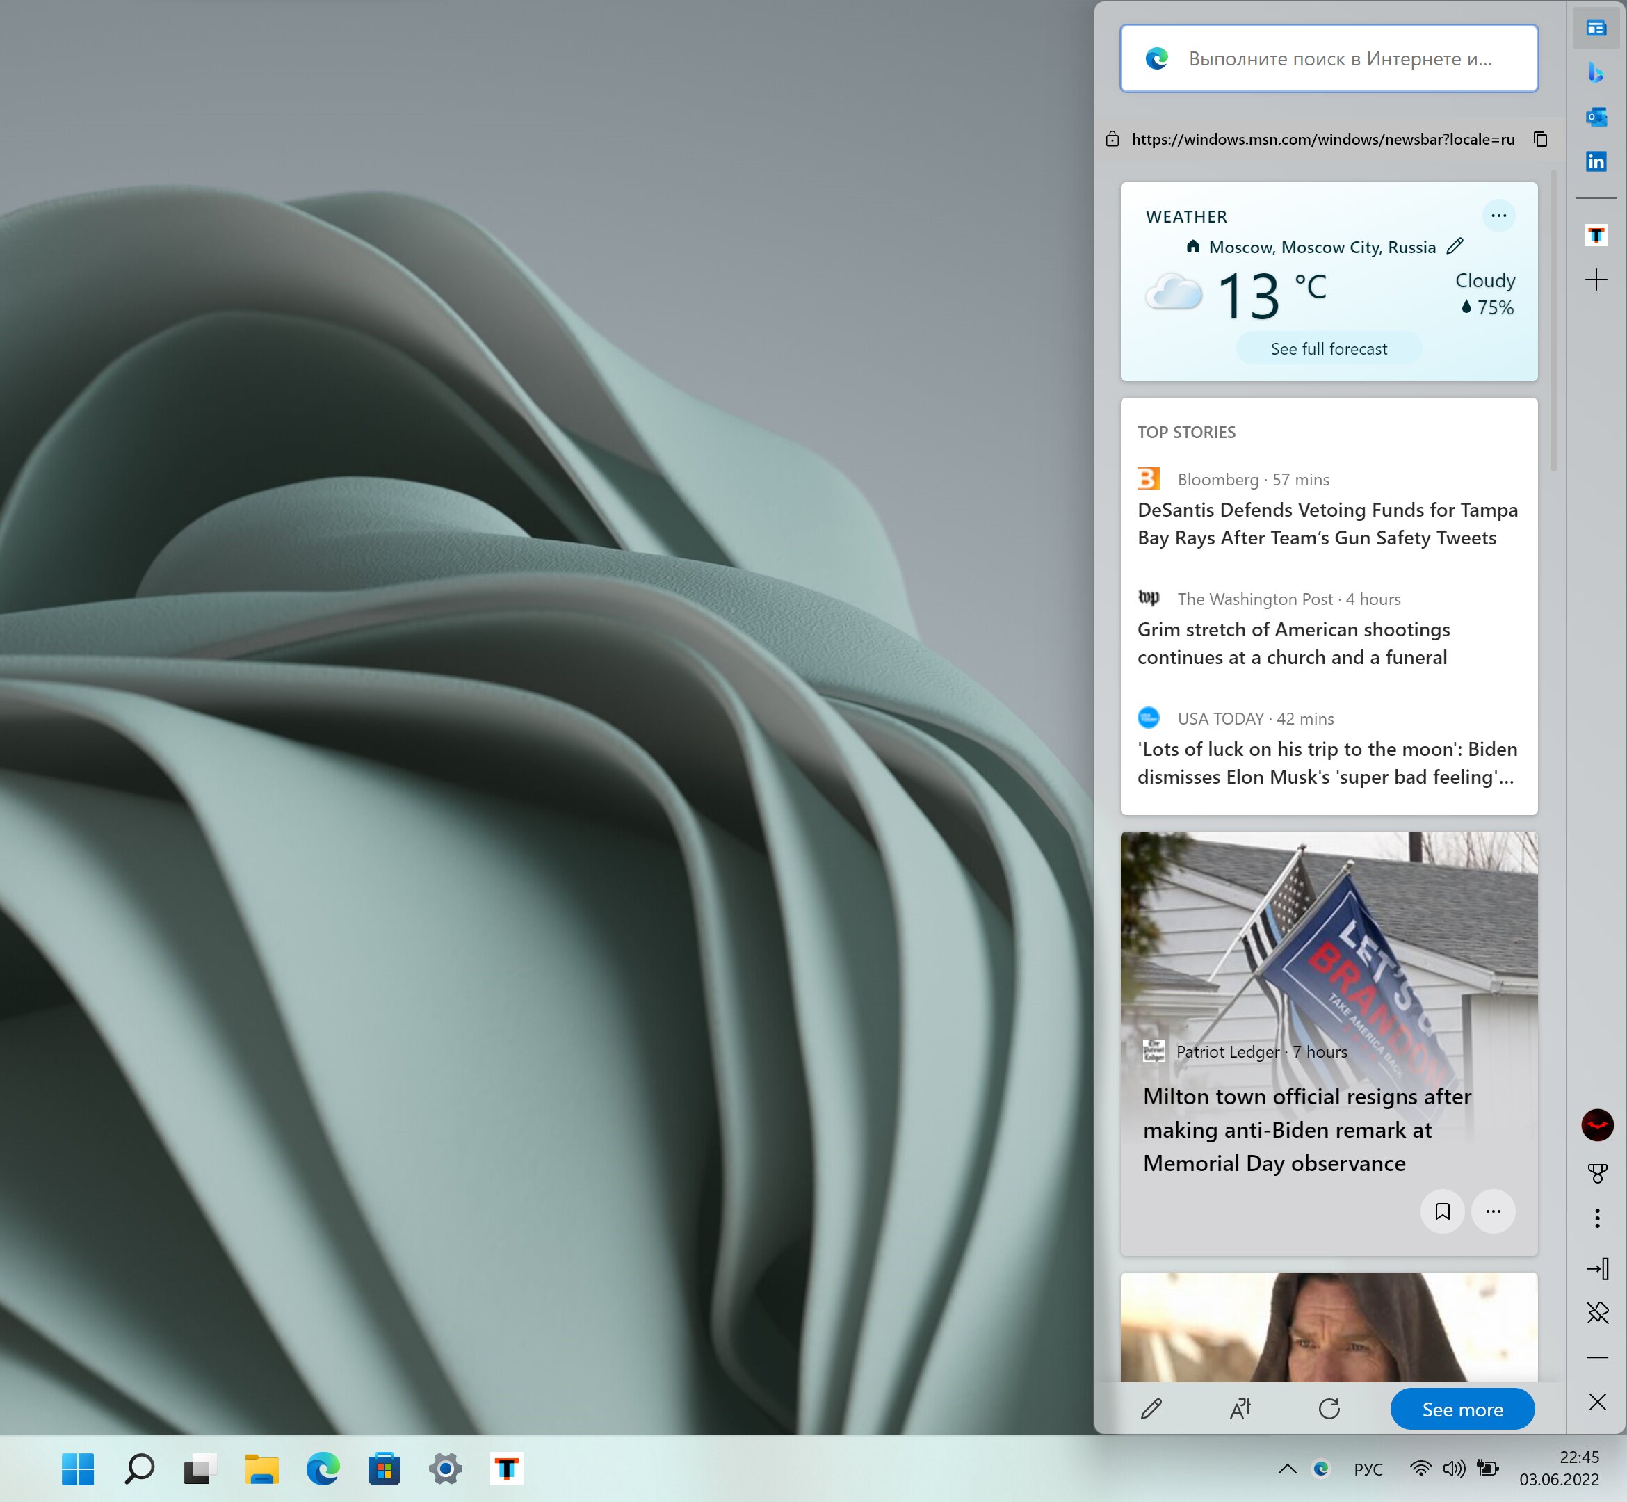
Task: Open the T app on the taskbar
Action: tap(506, 1469)
